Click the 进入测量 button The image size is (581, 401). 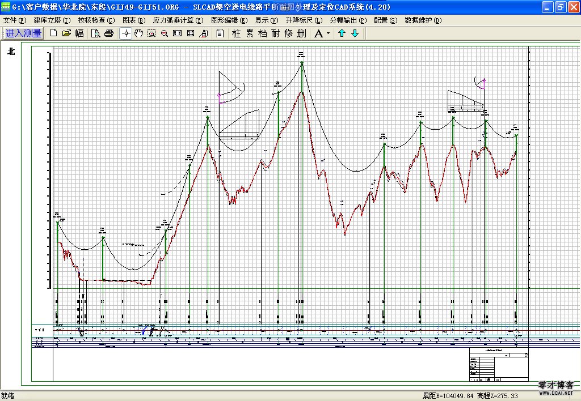pos(23,33)
